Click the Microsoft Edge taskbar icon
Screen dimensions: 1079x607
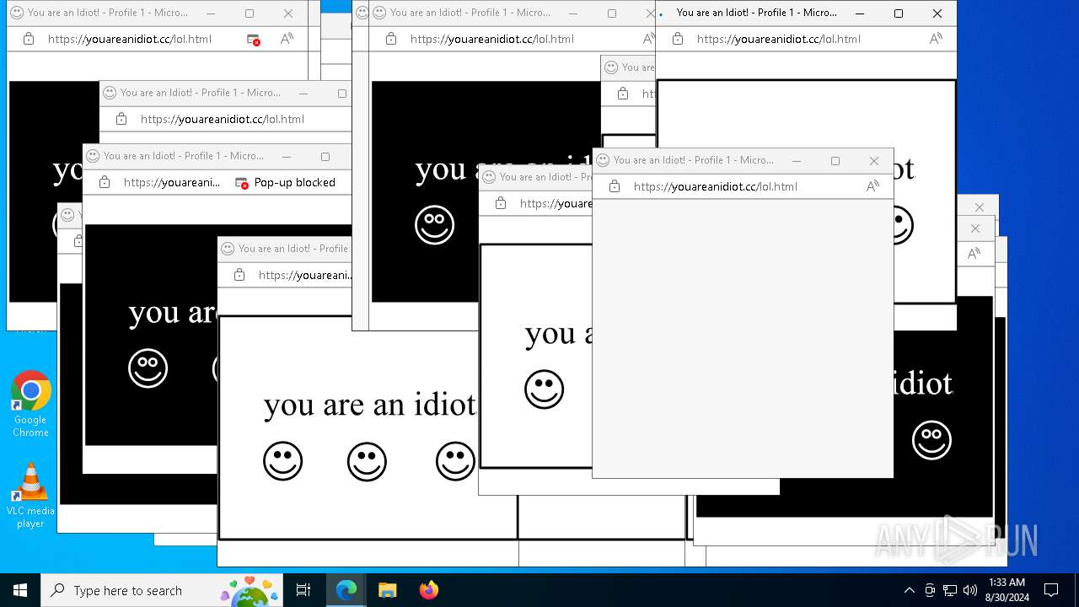[x=346, y=590]
